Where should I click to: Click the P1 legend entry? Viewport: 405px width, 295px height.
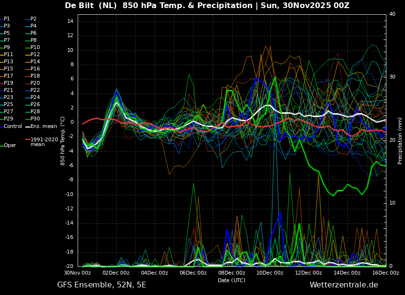7,19
